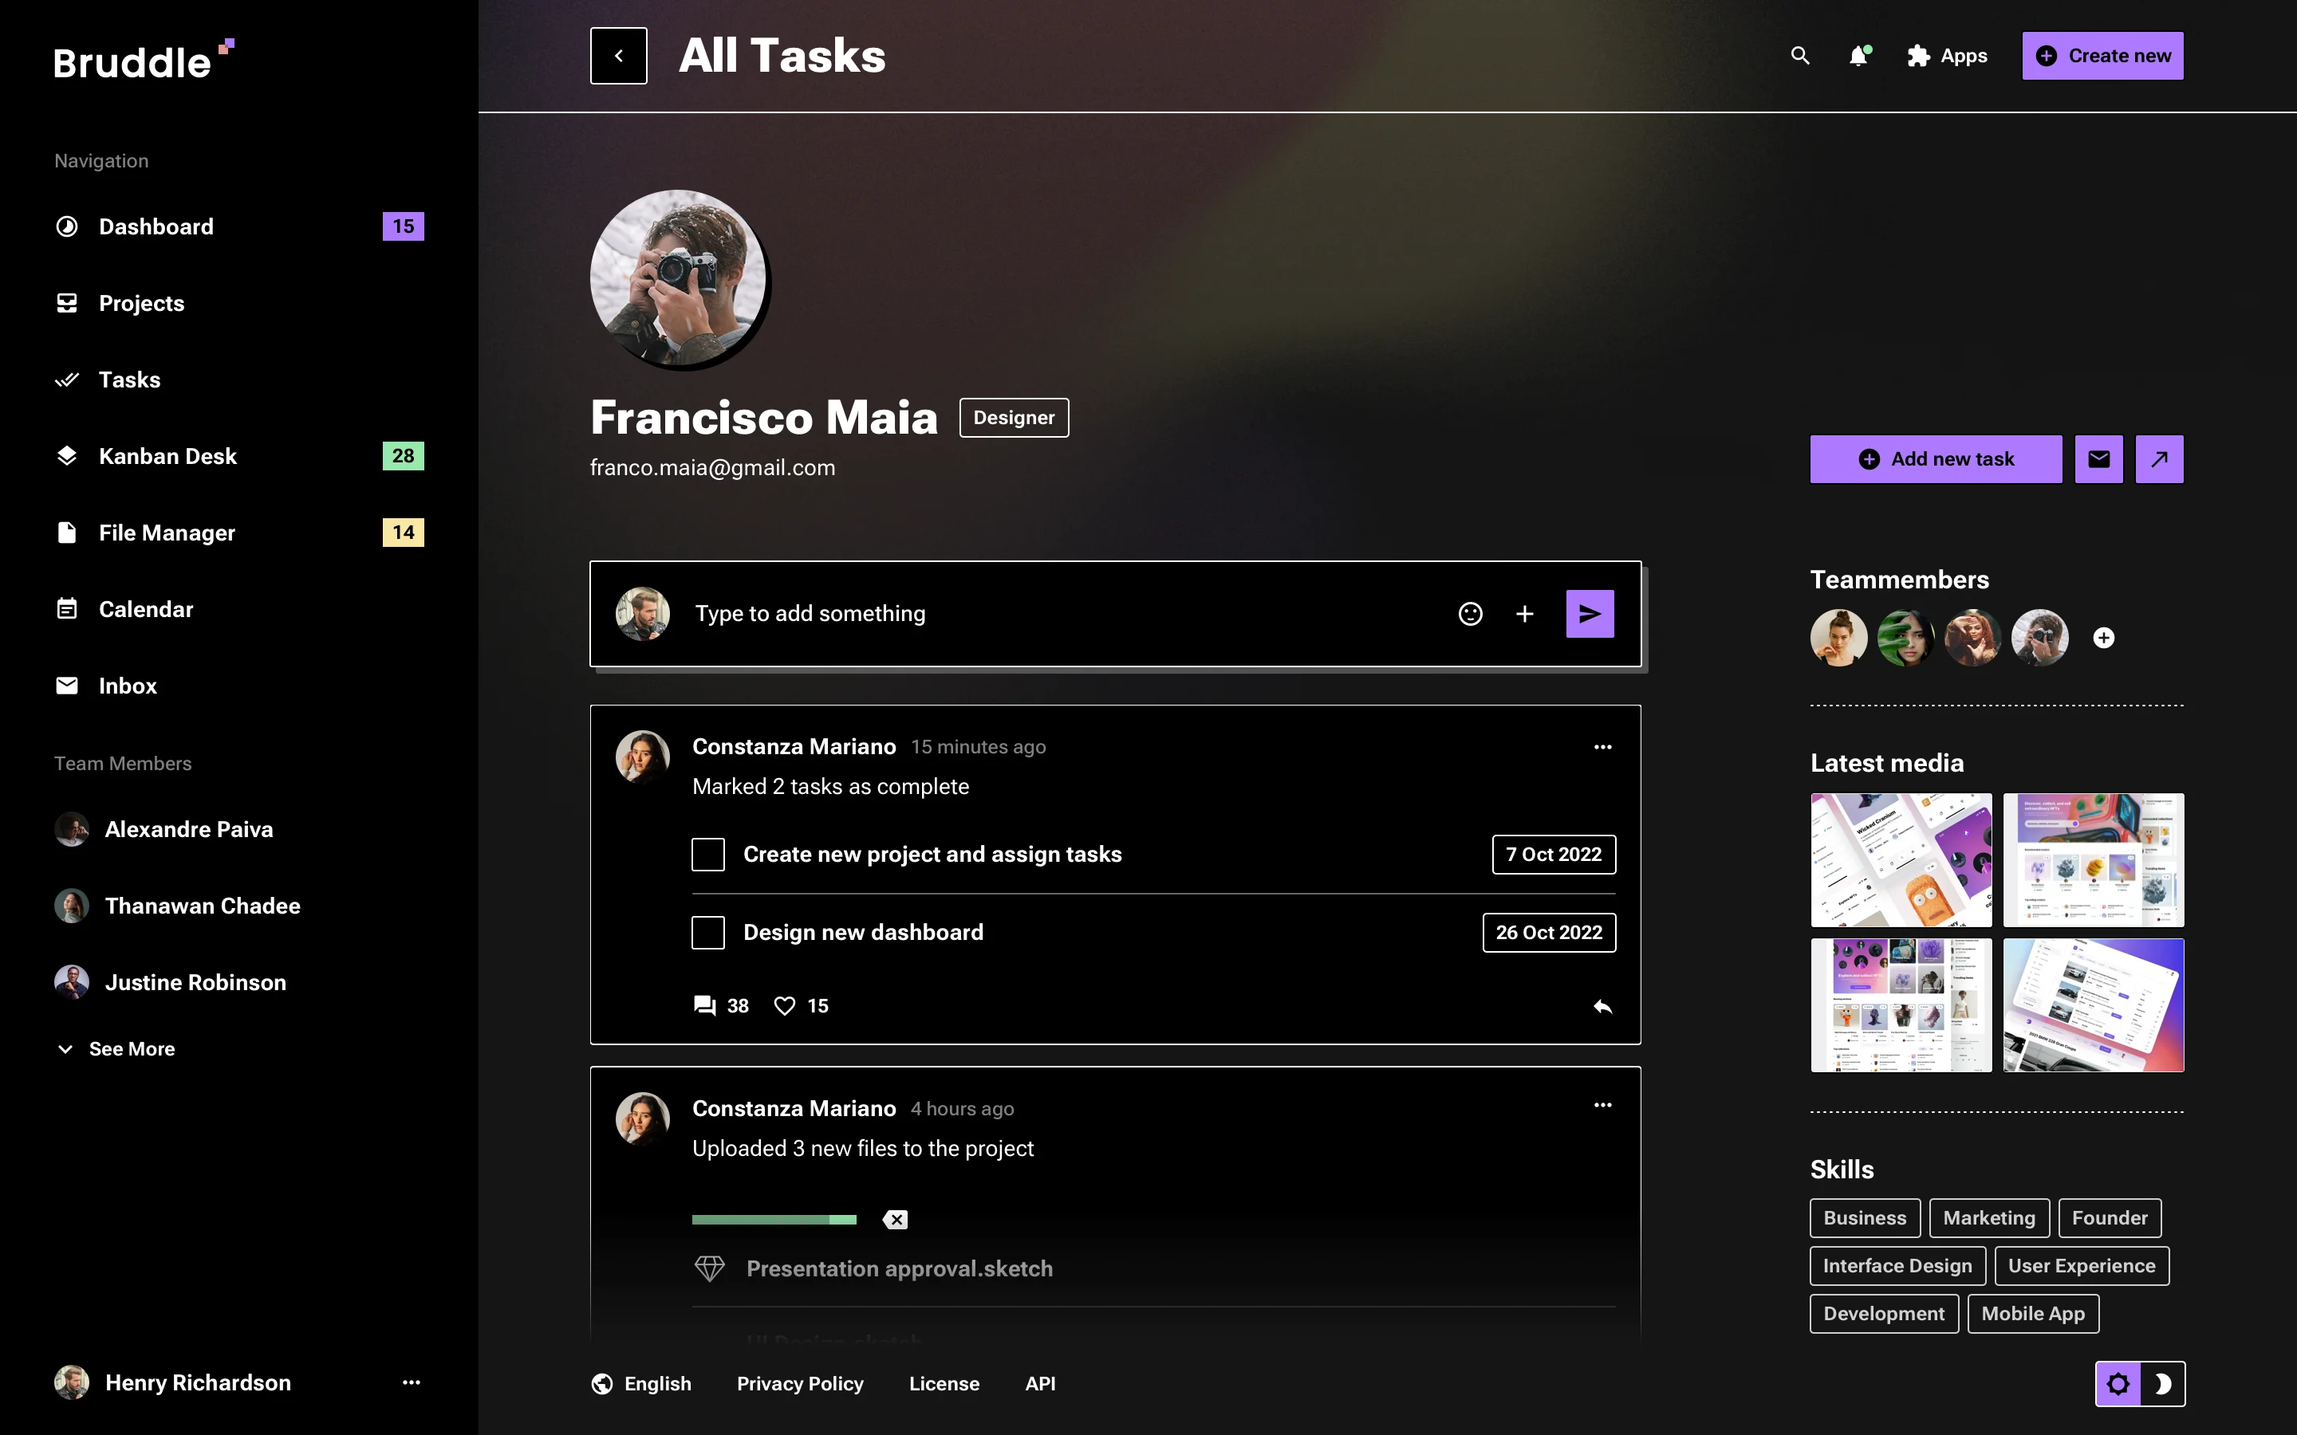
Task: Open the three-dot menu on Constanza's first post
Action: pos(1602,747)
